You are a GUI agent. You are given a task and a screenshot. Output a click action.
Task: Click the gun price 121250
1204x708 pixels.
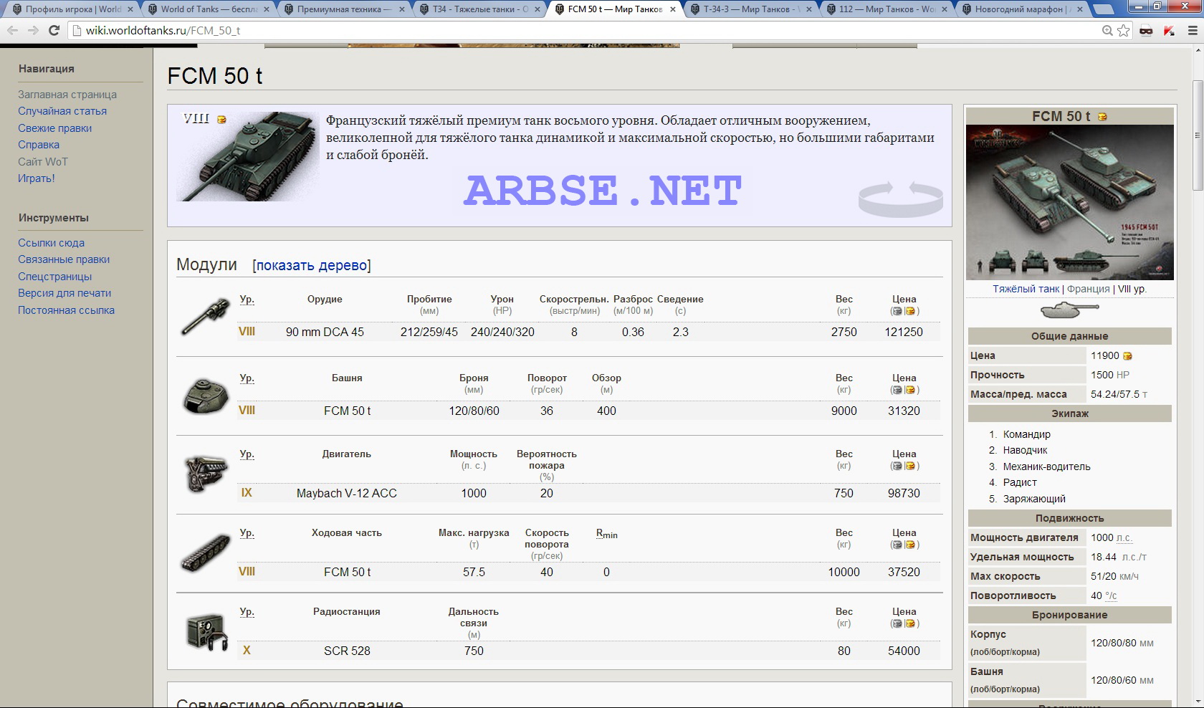[904, 332]
